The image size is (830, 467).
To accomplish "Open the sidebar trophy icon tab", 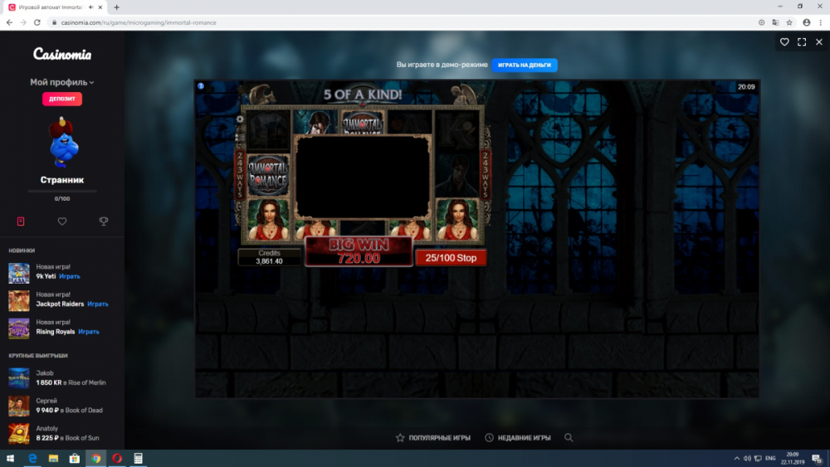I will coord(104,221).
